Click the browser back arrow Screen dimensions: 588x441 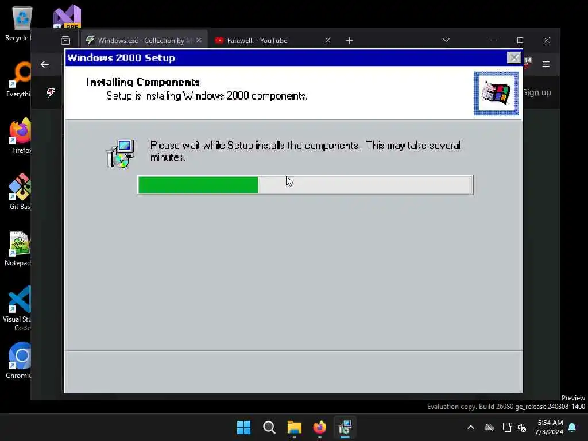45,64
